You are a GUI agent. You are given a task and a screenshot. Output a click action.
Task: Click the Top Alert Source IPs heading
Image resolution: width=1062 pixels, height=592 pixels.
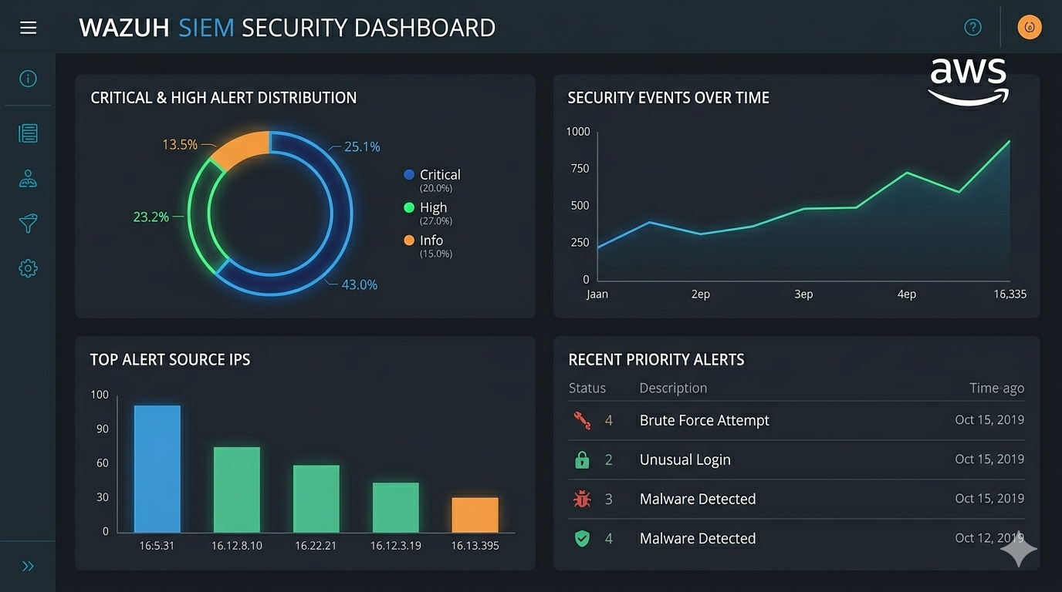[170, 359]
